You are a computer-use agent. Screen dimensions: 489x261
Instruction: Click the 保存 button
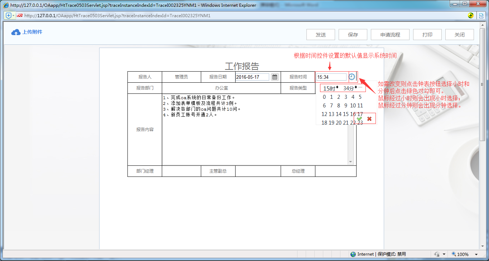pos(353,34)
